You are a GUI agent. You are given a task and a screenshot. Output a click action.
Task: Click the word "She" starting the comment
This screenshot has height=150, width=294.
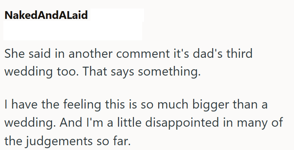point(15,54)
